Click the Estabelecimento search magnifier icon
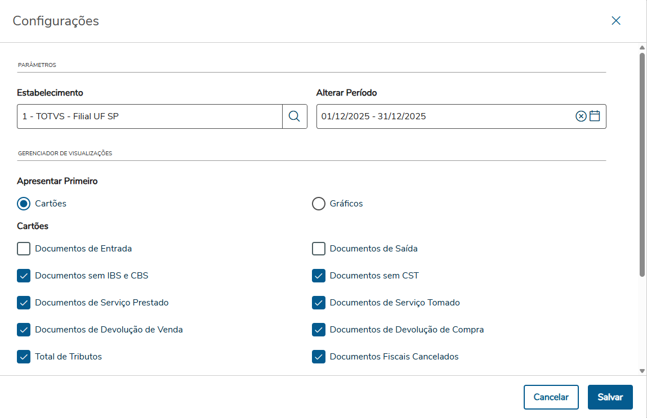 tap(295, 116)
